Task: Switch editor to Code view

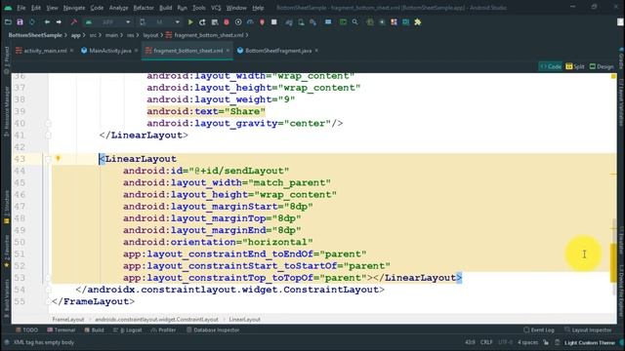Action: [x=551, y=66]
